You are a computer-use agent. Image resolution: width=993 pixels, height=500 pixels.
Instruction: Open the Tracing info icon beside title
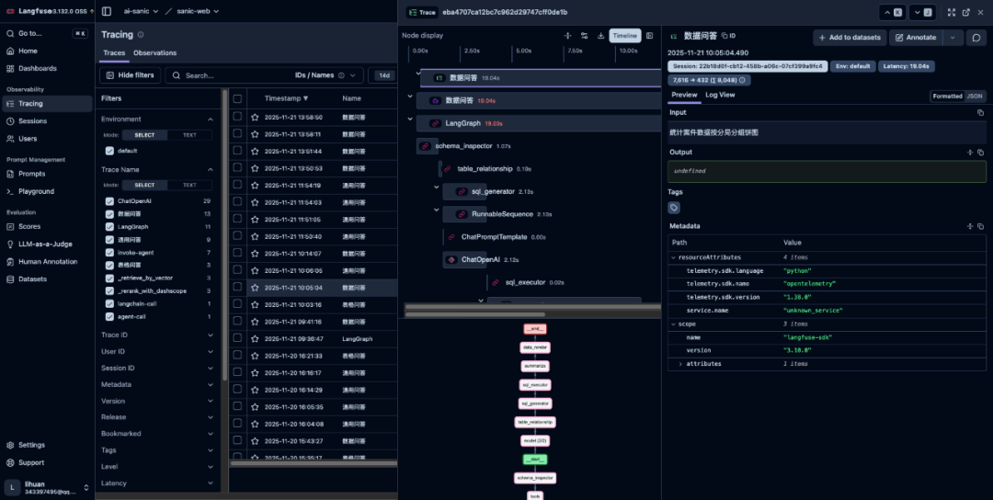141,35
